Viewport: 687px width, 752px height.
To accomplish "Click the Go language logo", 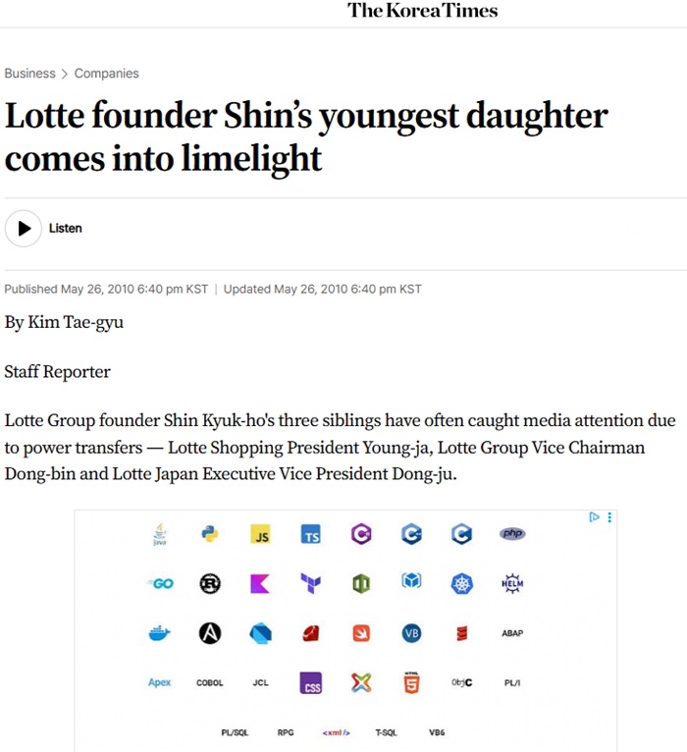I will (160, 584).
